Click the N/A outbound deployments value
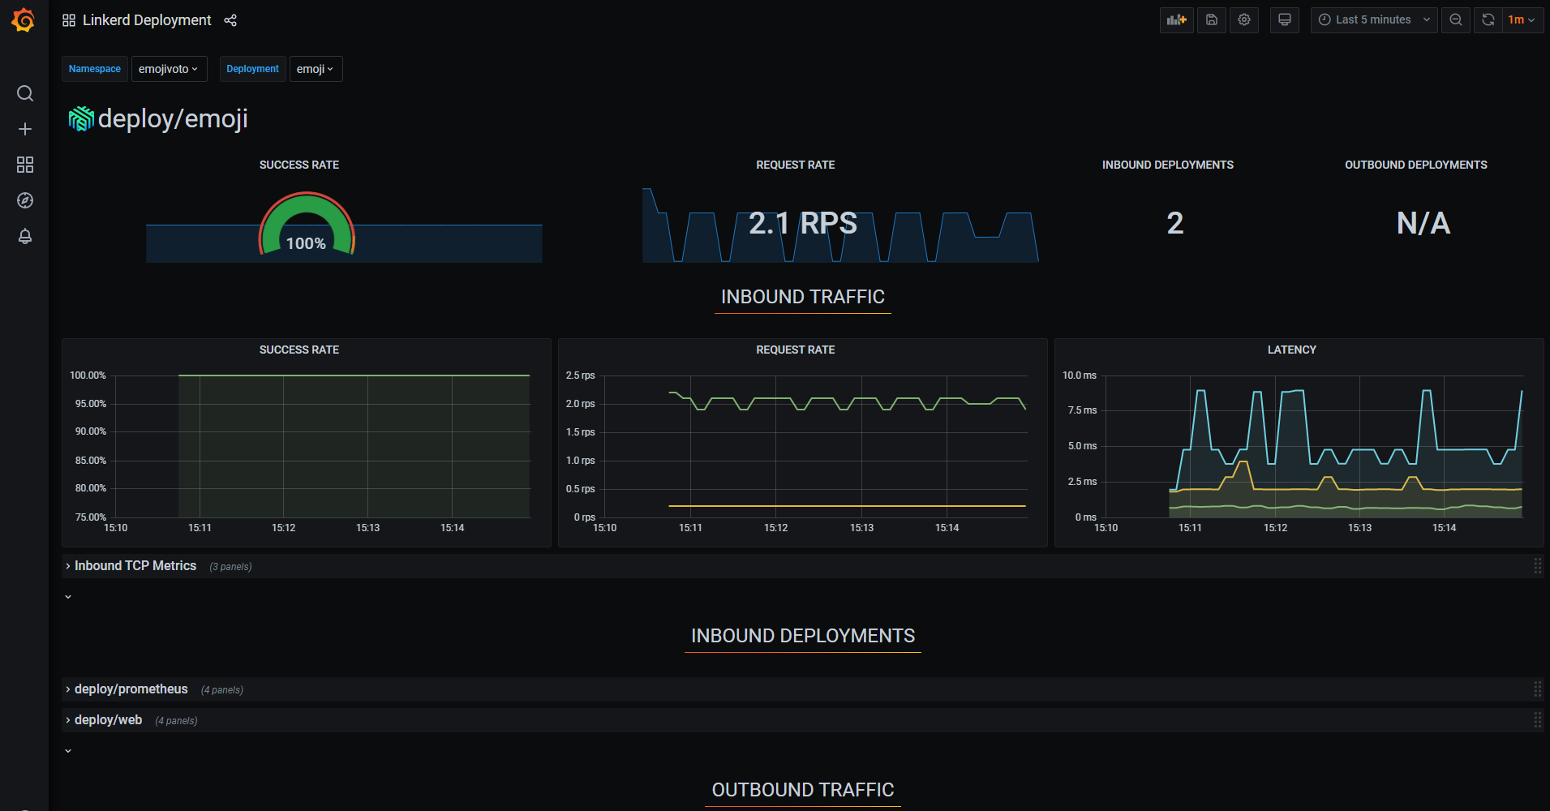 pyautogui.click(x=1423, y=223)
